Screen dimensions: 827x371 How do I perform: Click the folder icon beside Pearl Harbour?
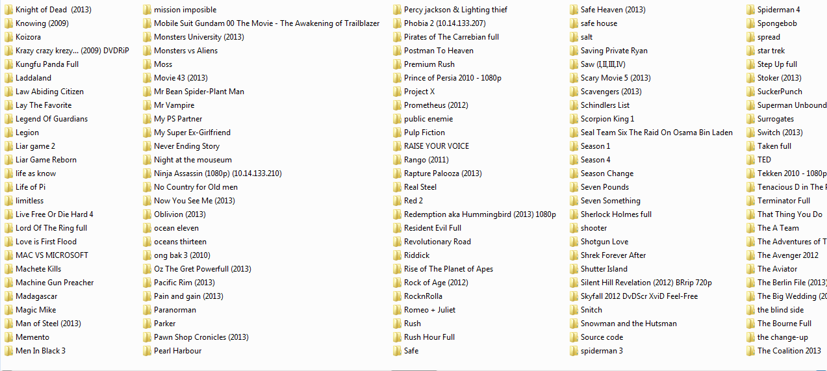click(x=147, y=351)
